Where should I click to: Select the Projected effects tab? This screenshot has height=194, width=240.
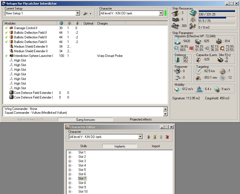pyautogui.click(x=141, y=119)
